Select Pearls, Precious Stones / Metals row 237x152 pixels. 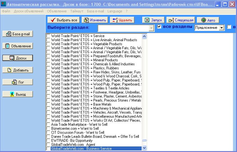[x=96, y=100]
